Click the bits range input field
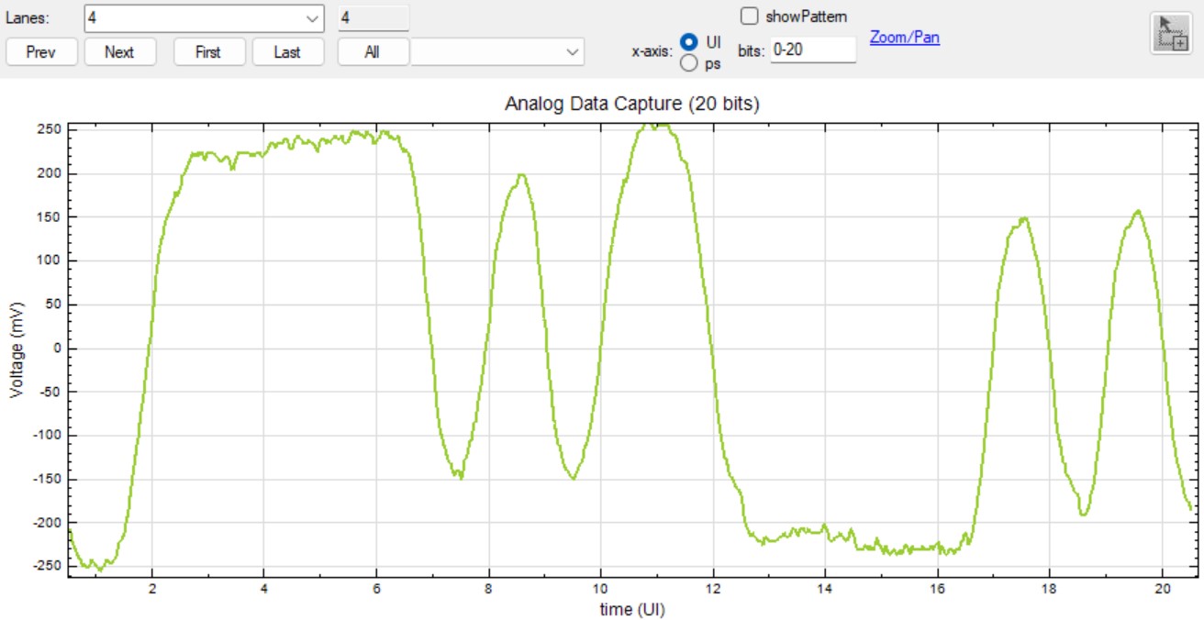 tap(812, 50)
